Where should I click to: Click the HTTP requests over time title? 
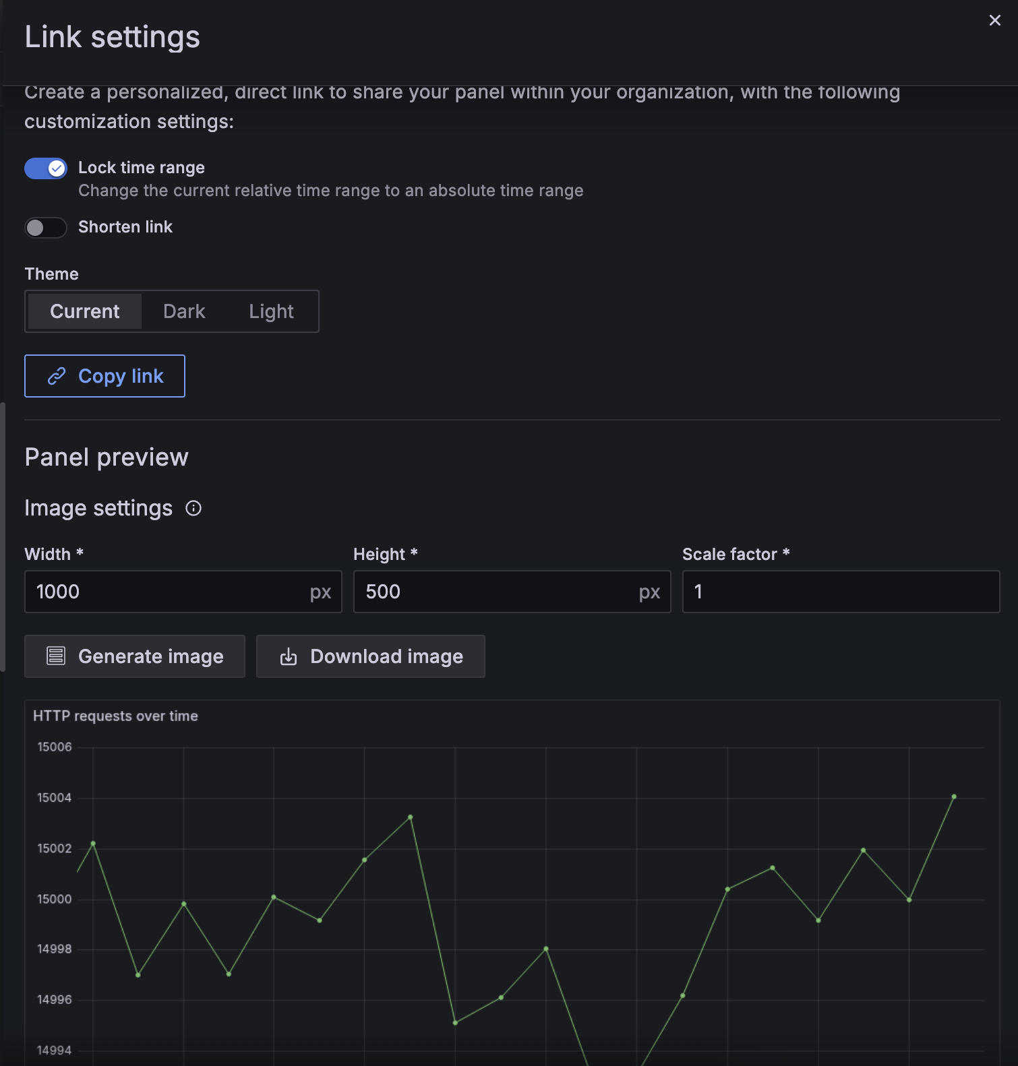pyautogui.click(x=115, y=716)
